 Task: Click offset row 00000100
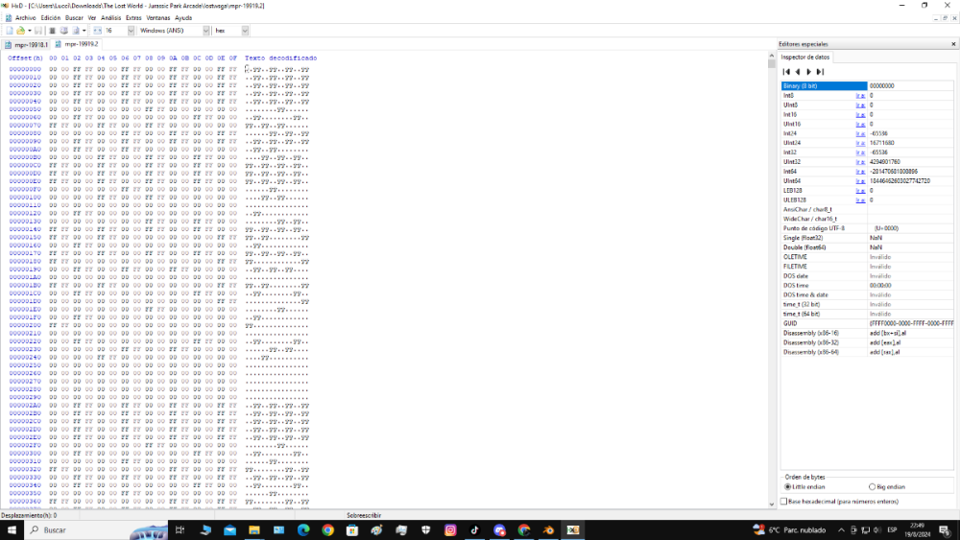point(25,198)
